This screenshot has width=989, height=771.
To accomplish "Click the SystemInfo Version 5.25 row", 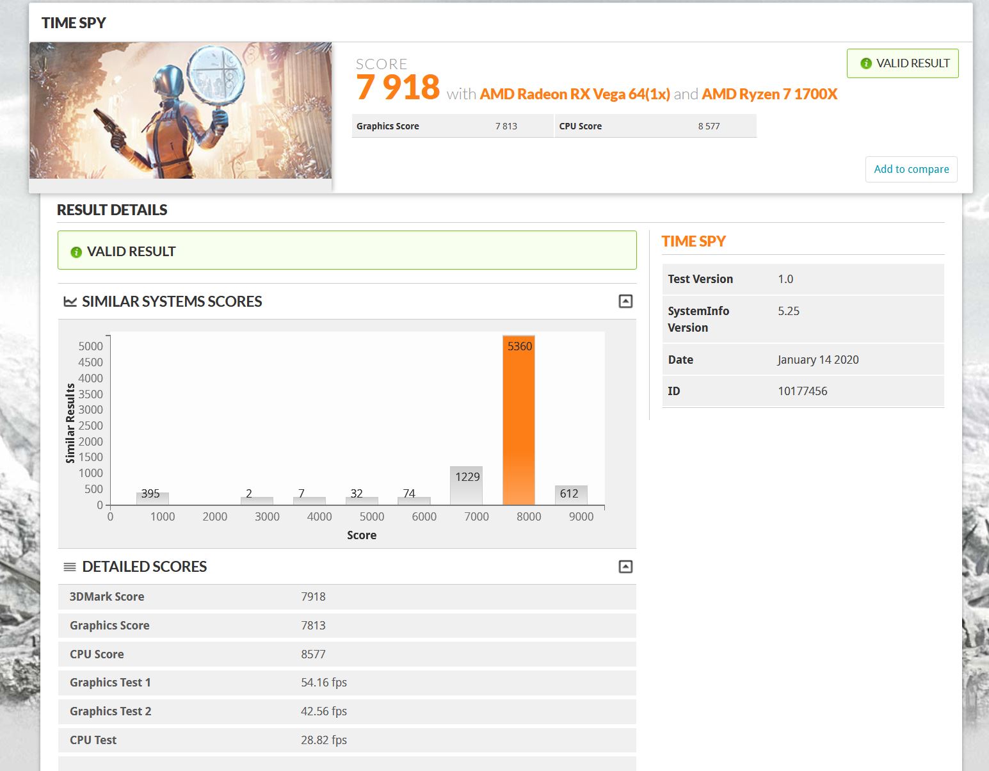I will [803, 319].
